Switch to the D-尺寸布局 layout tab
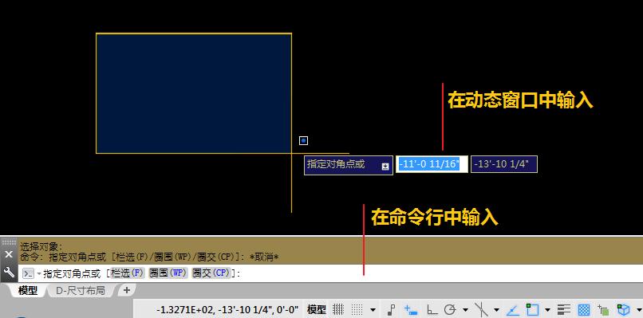This screenshot has height=318, width=643. point(81,291)
